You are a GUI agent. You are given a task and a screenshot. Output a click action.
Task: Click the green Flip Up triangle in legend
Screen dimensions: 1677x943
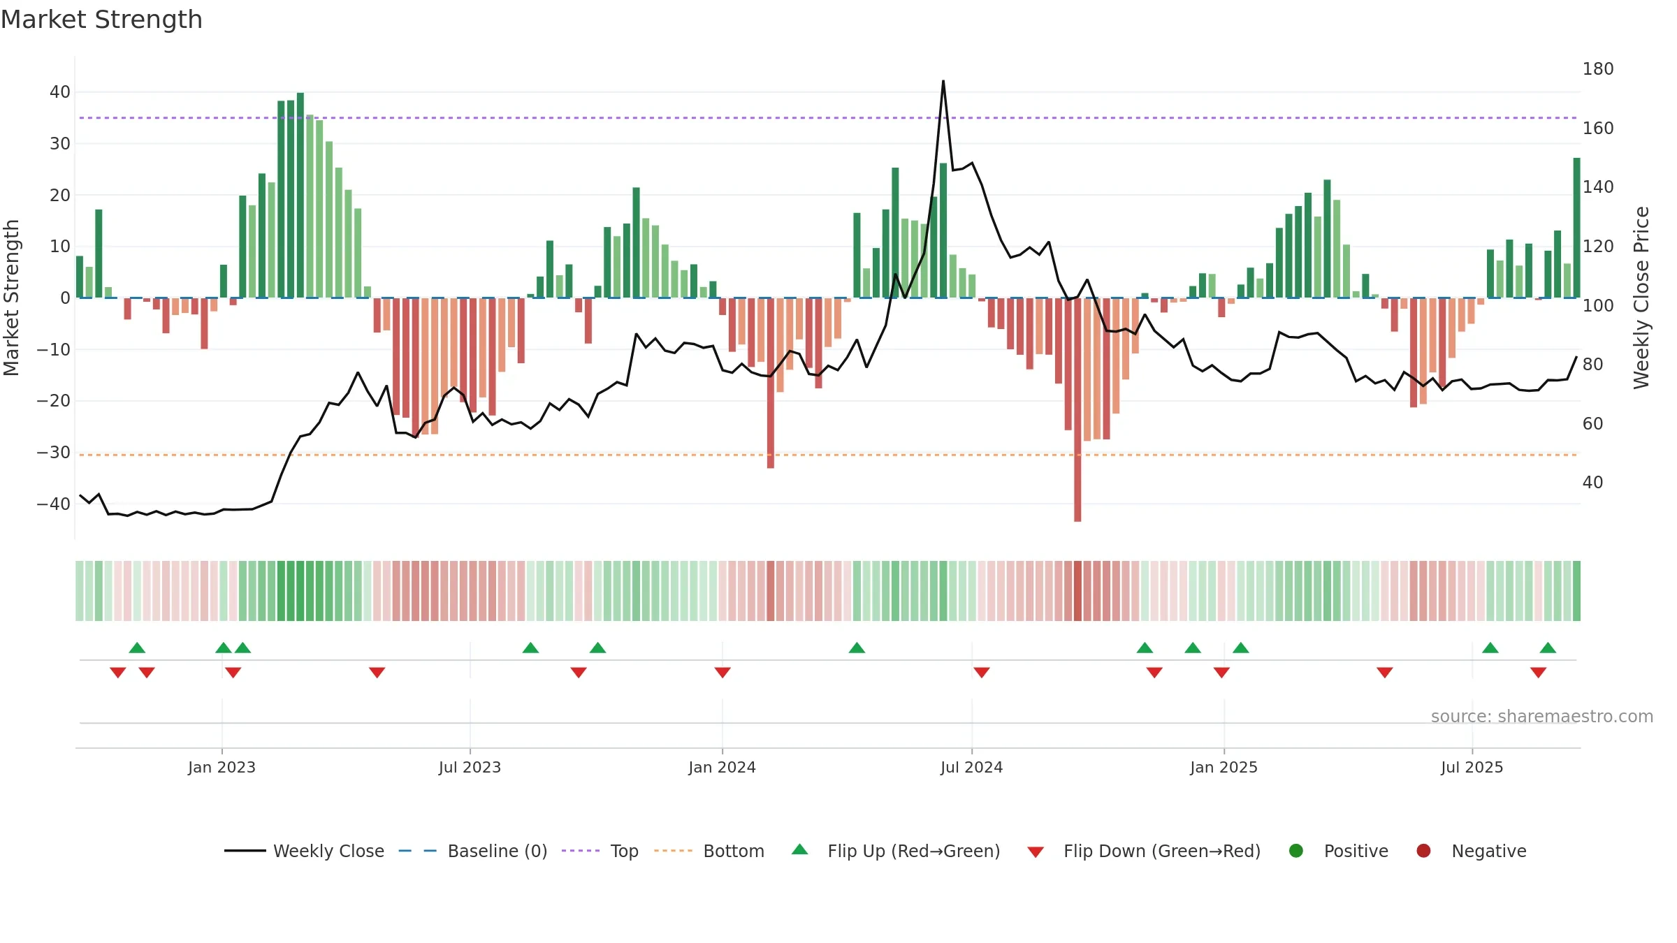[800, 849]
